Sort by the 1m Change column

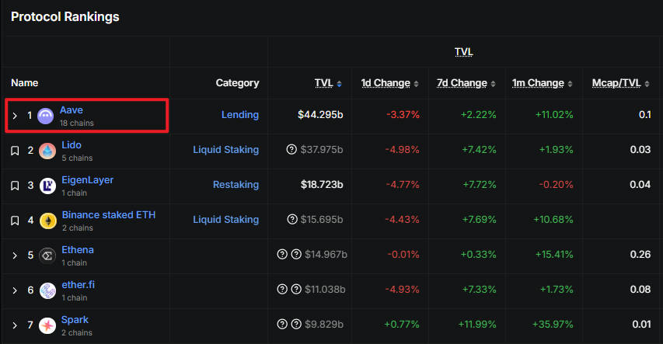tap(538, 83)
